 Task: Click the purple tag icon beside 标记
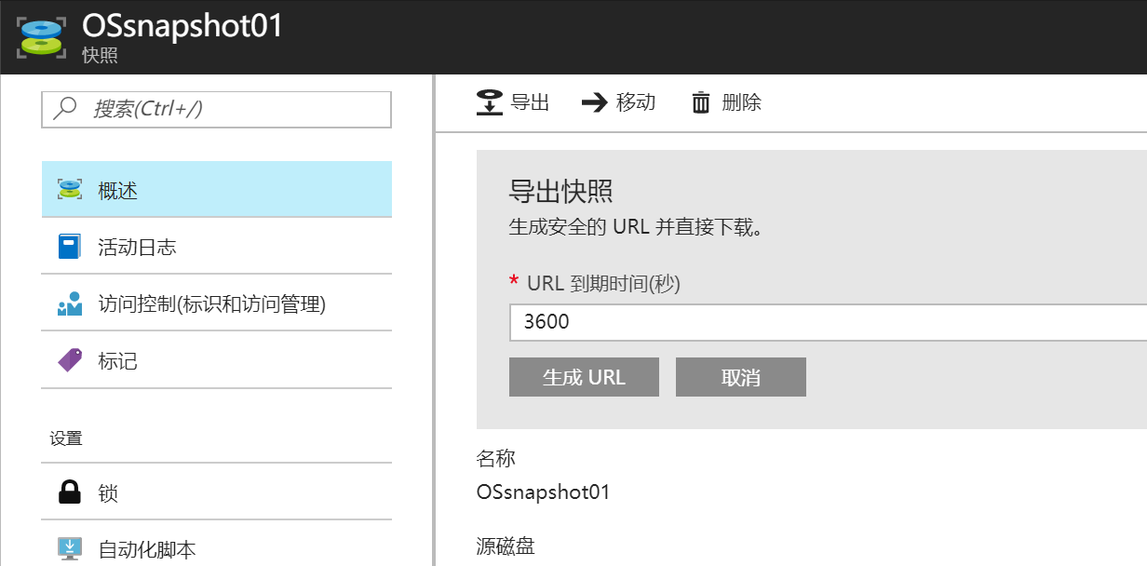[x=70, y=360]
